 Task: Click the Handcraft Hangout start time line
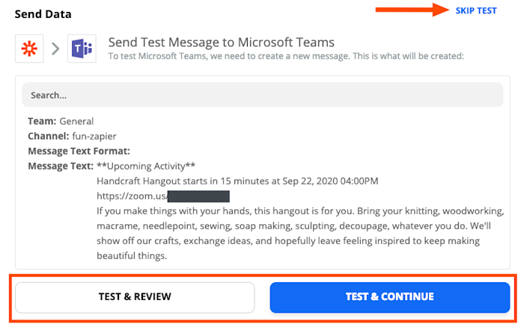237,181
